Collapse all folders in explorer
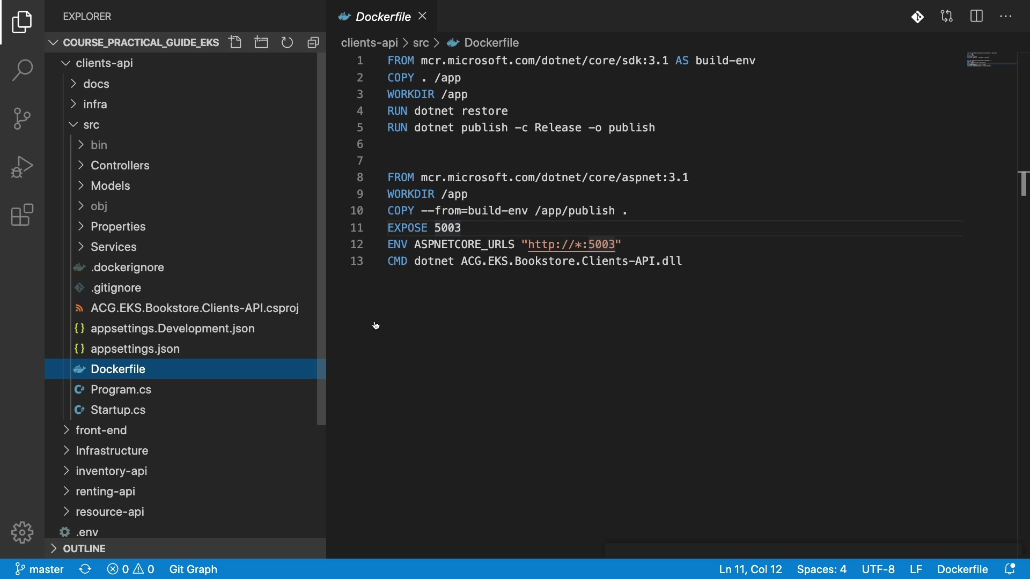 pos(313,42)
